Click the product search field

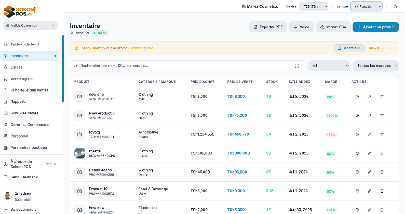point(187,66)
